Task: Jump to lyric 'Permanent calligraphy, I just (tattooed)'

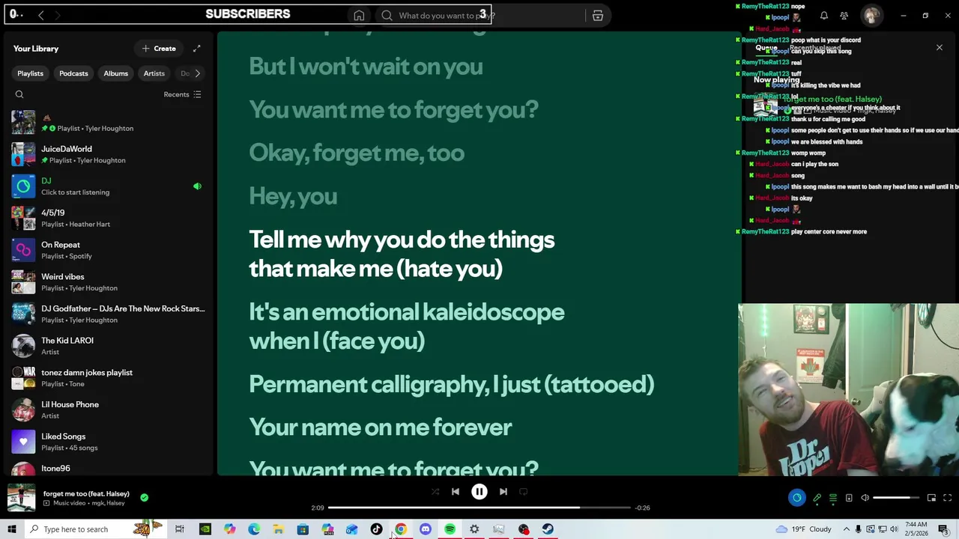Action: 451,384
